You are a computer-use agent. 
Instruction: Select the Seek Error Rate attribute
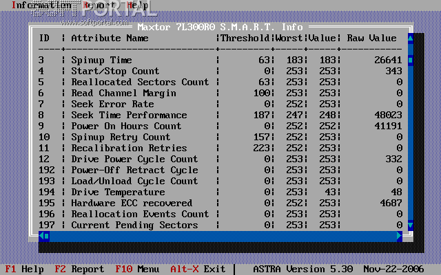pyautogui.click(x=112, y=104)
